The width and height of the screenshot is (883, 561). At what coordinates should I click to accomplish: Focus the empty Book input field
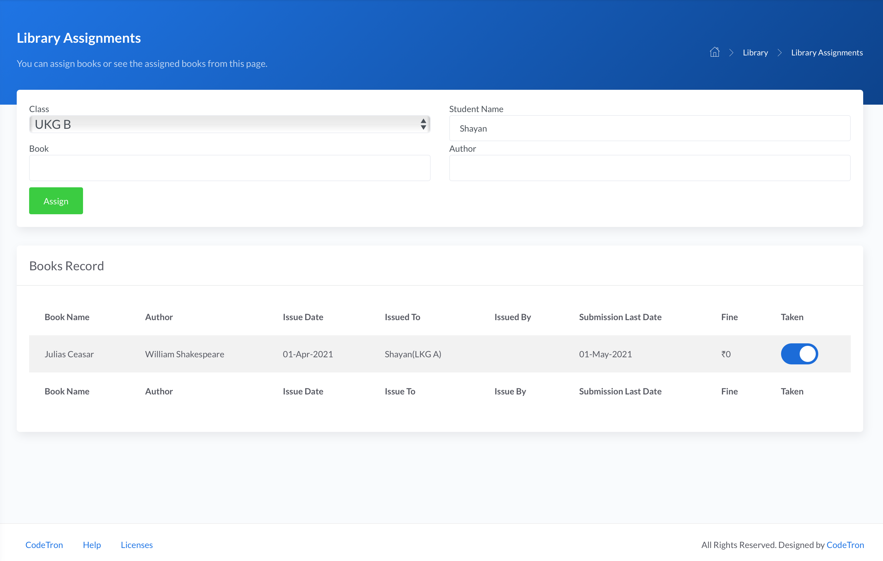229,168
